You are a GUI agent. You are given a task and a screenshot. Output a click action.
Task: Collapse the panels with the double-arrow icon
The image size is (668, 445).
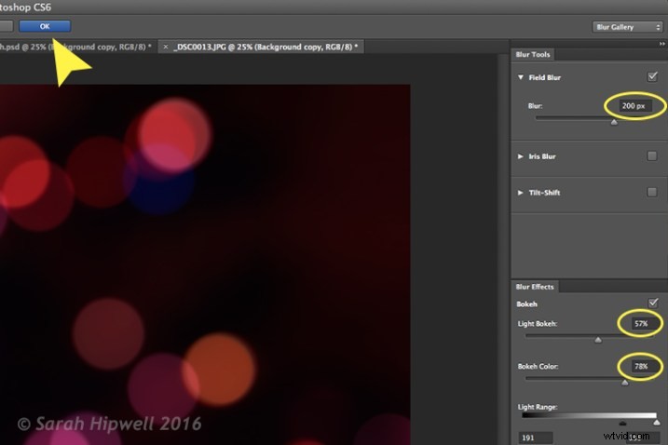click(661, 44)
